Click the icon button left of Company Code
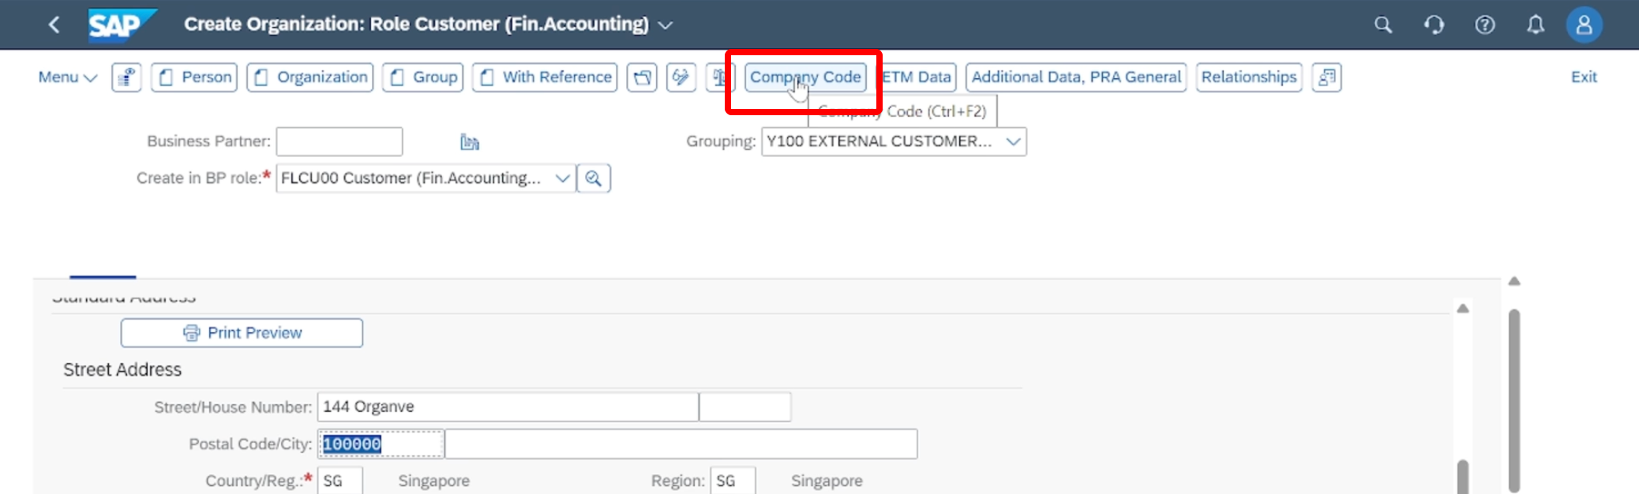 [x=719, y=77]
